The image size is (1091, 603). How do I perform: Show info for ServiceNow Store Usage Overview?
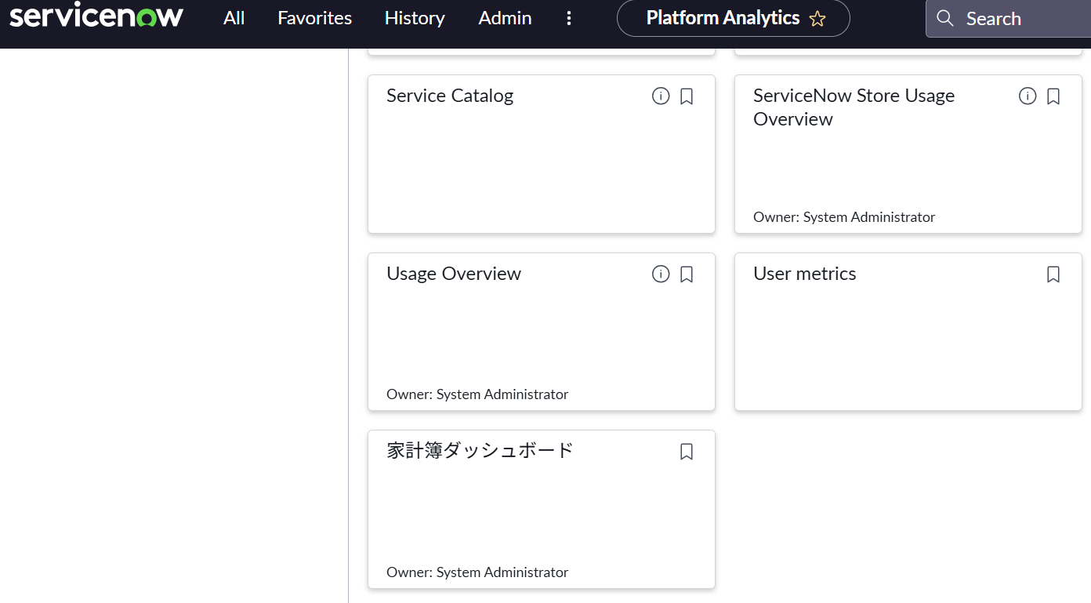(x=1028, y=96)
